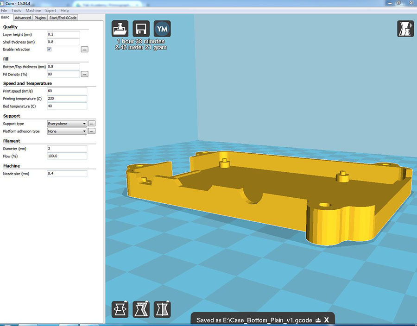Open retraction settings ellipsis button
This screenshot has height=326, width=417.
(85, 50)
